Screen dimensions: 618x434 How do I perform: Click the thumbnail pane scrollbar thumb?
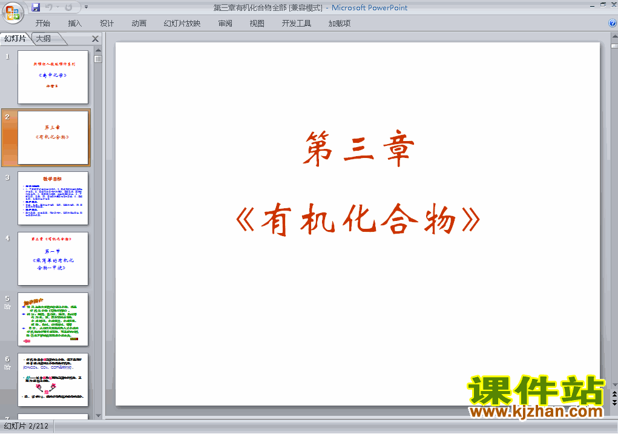98,59
